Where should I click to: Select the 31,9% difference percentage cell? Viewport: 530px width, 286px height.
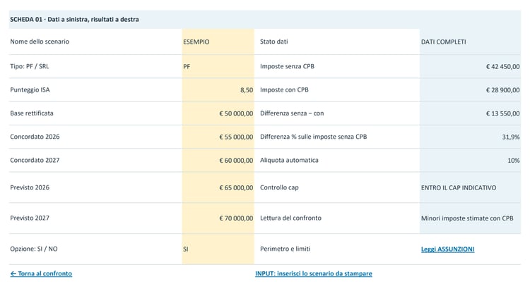click(x=470, y=137)
